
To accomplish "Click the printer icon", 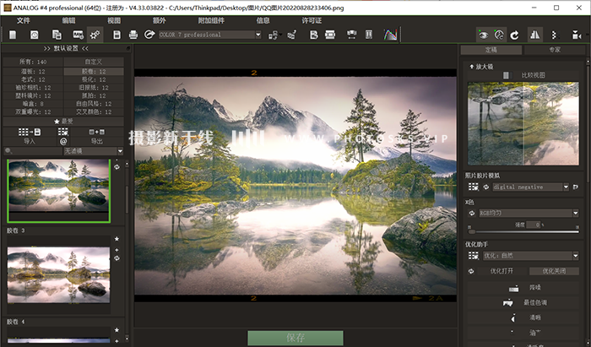I will [133, 35].
